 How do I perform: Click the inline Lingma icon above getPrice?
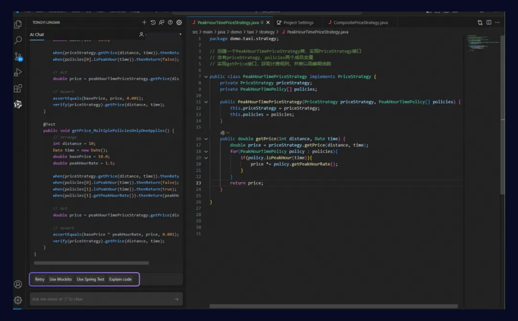pyautogui.click(x=223, y=133)
